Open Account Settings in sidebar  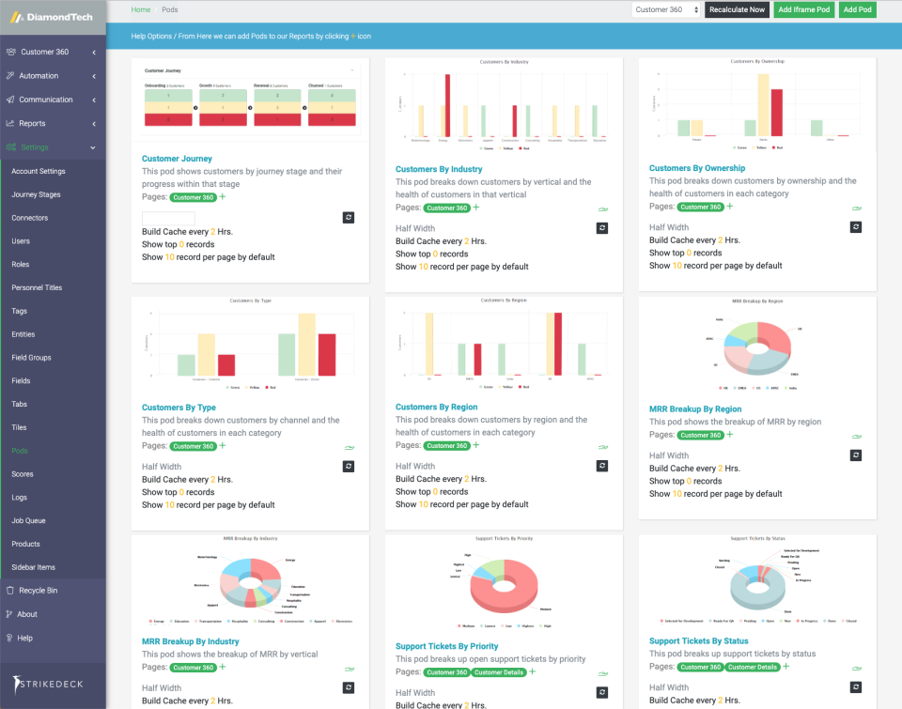coord(39,171)
